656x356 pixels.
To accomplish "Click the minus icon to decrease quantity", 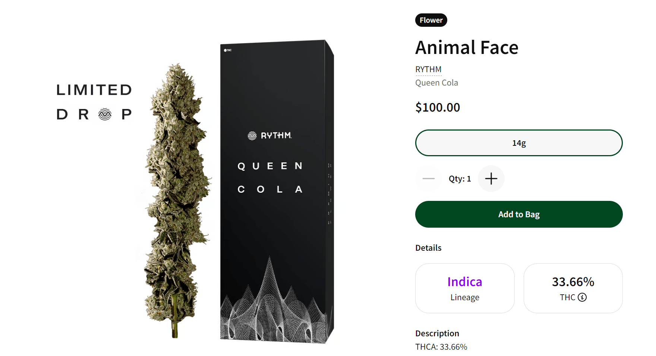I will (429, 179).
